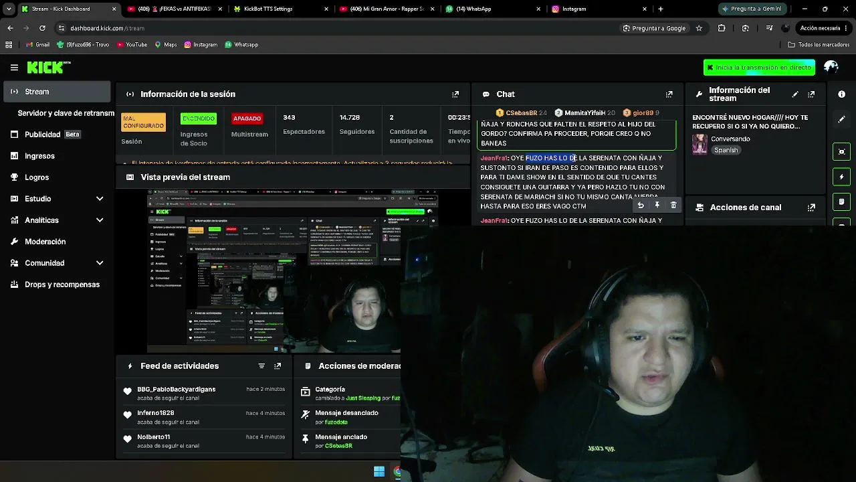This screenshot has height=482, width=856.
Task: Pop out the Feed de actividades panel
Action: (278, 366)
